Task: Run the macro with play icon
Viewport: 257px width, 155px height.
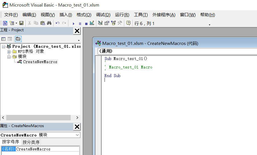Action: (x=74, y=24)
